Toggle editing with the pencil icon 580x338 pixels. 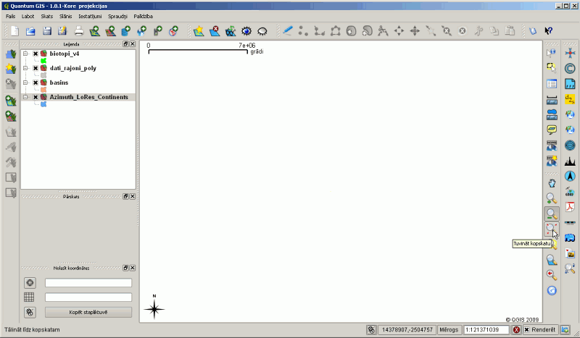(x=287, y=30)
